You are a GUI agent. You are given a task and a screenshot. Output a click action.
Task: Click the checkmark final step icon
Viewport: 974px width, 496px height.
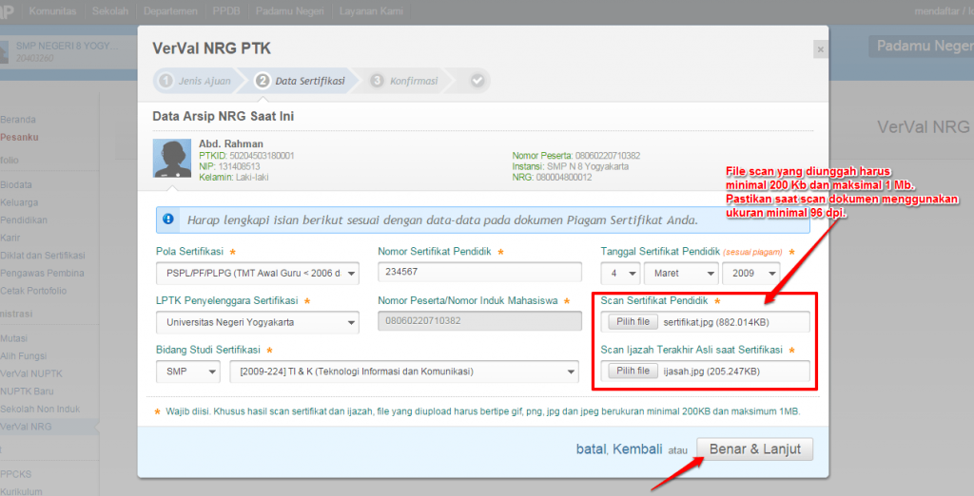coord(477,81)
